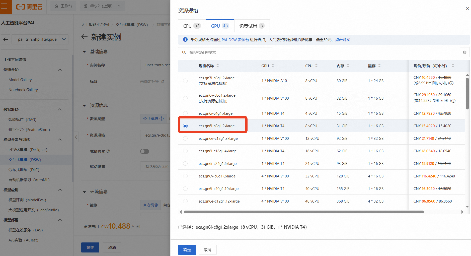471x256 pixels.
Task: Collapse 模型开发与训练 sidebar section
Action: (x=60, y=140)
